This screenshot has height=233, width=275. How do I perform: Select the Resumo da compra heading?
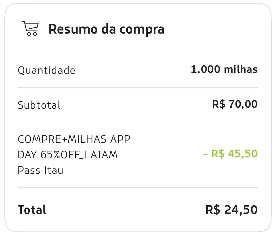(106, 29)
